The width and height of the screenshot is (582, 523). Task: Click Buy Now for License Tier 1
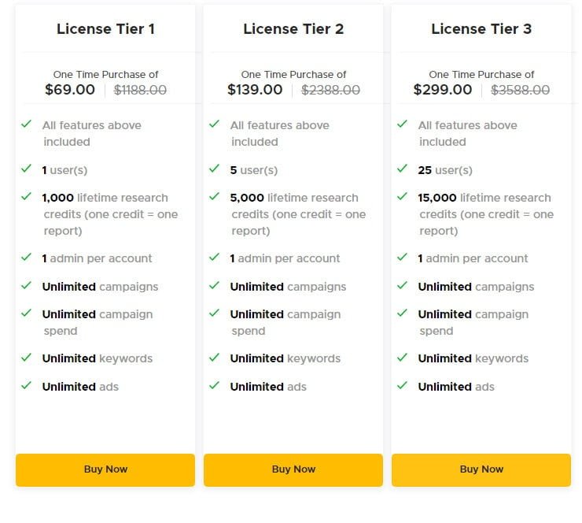105,470
